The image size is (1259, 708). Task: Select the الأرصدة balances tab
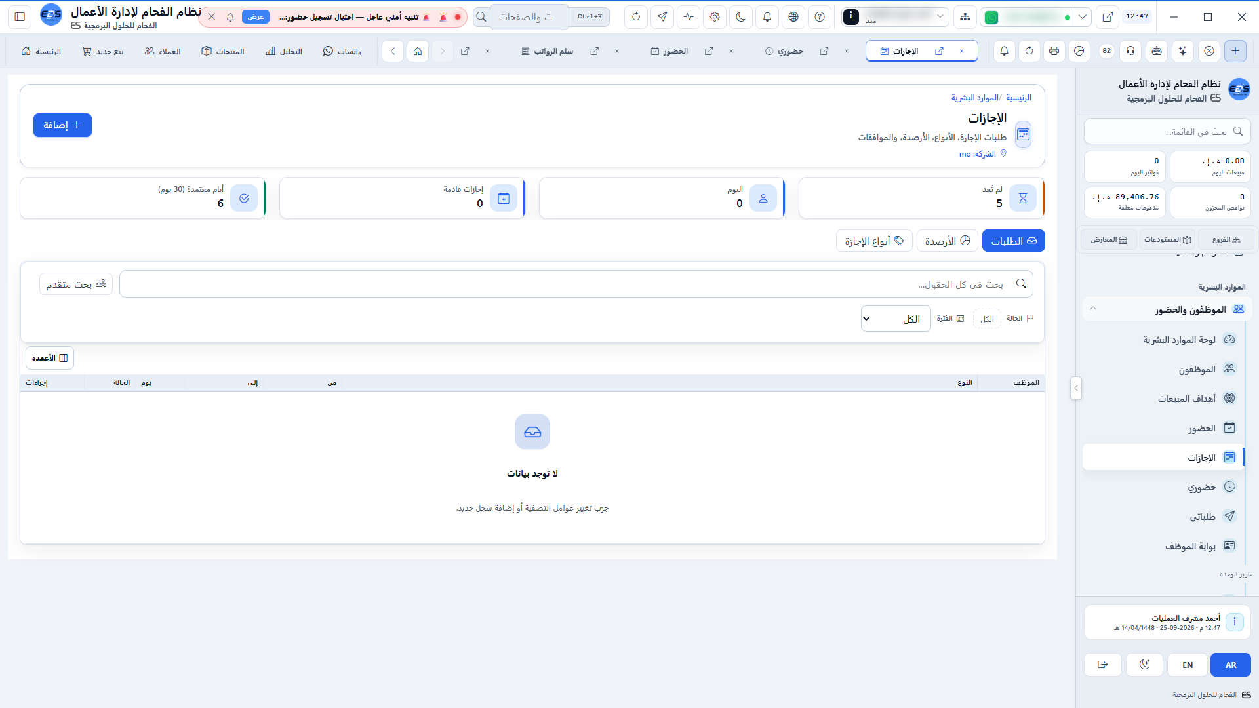947,241
